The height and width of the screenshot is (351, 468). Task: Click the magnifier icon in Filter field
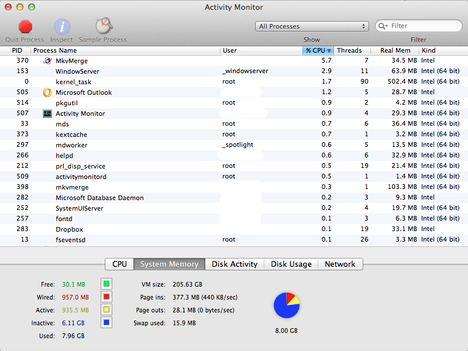383,26
